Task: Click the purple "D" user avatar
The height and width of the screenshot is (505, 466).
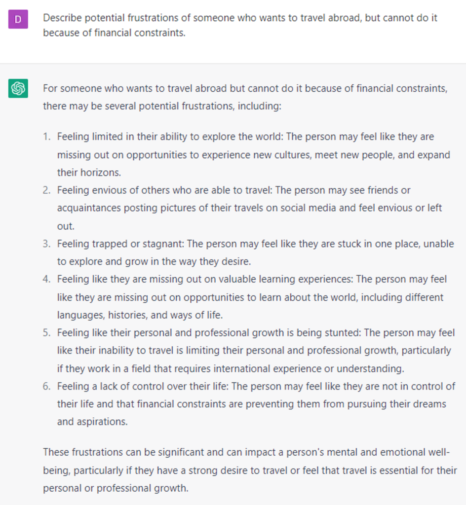Action: pyautogui.click(x=18, y=20)
